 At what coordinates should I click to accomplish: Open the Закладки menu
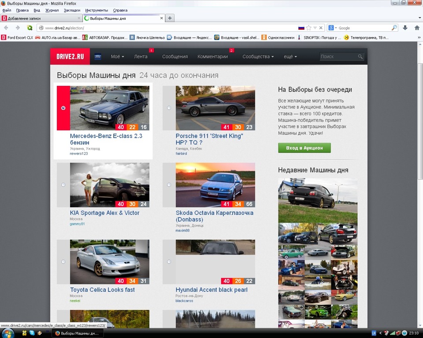pyautogui.click(x=72, y=10)
